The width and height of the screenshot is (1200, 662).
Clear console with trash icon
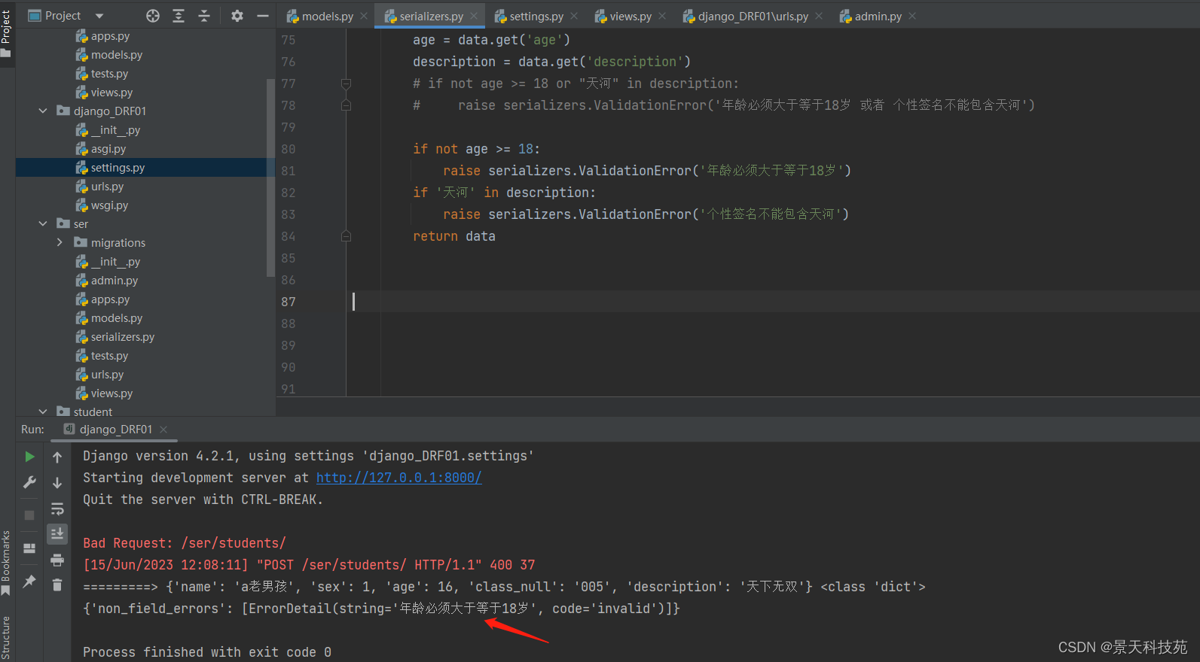point(57,585)
